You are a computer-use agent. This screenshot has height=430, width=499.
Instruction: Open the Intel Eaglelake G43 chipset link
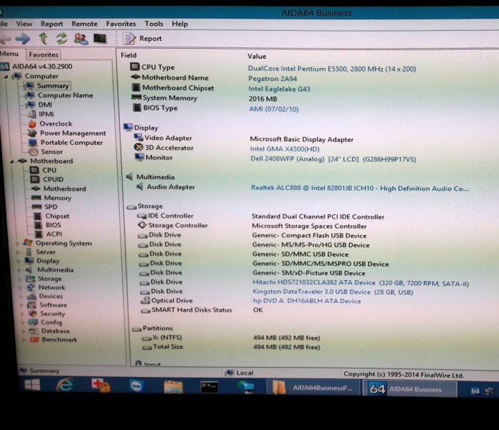(x=284, y=88)
